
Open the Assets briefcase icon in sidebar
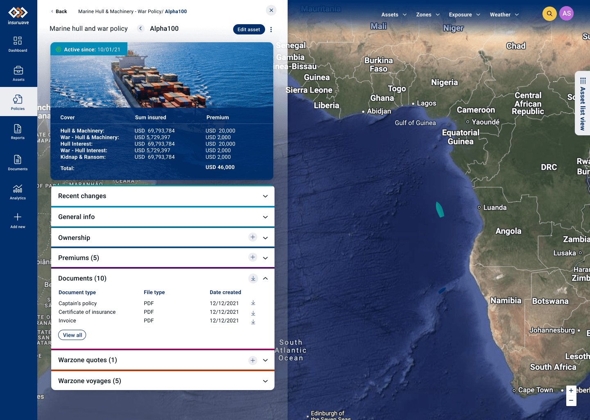(x=18, y=73)
